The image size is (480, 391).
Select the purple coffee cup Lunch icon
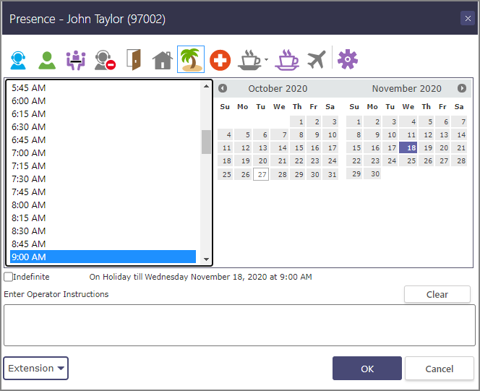point(287,60)
